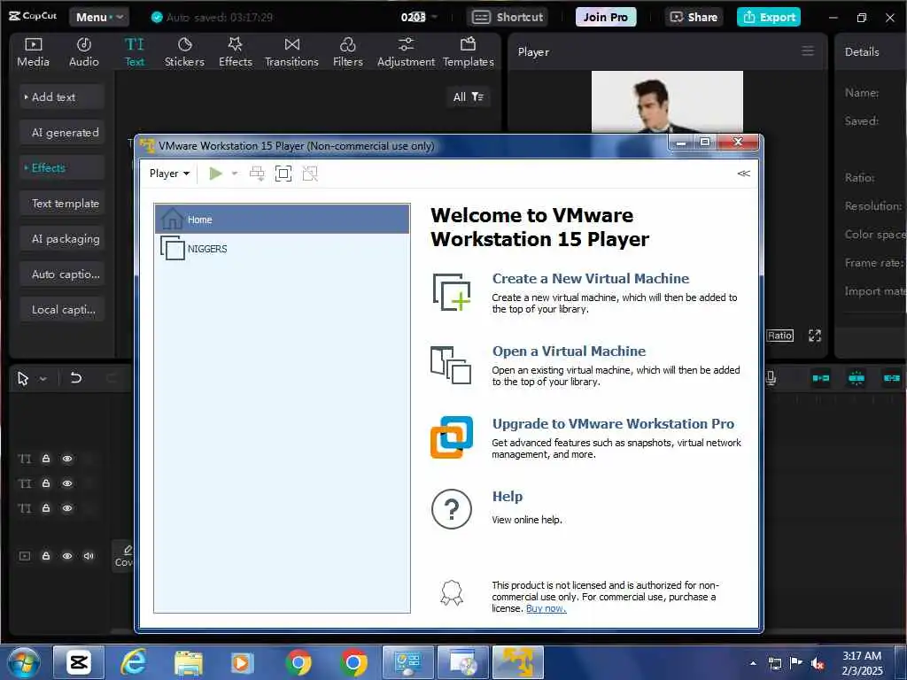907x680 pixels.
Task: Open the dropdown arrow beside power on
Action: point(234,174)
